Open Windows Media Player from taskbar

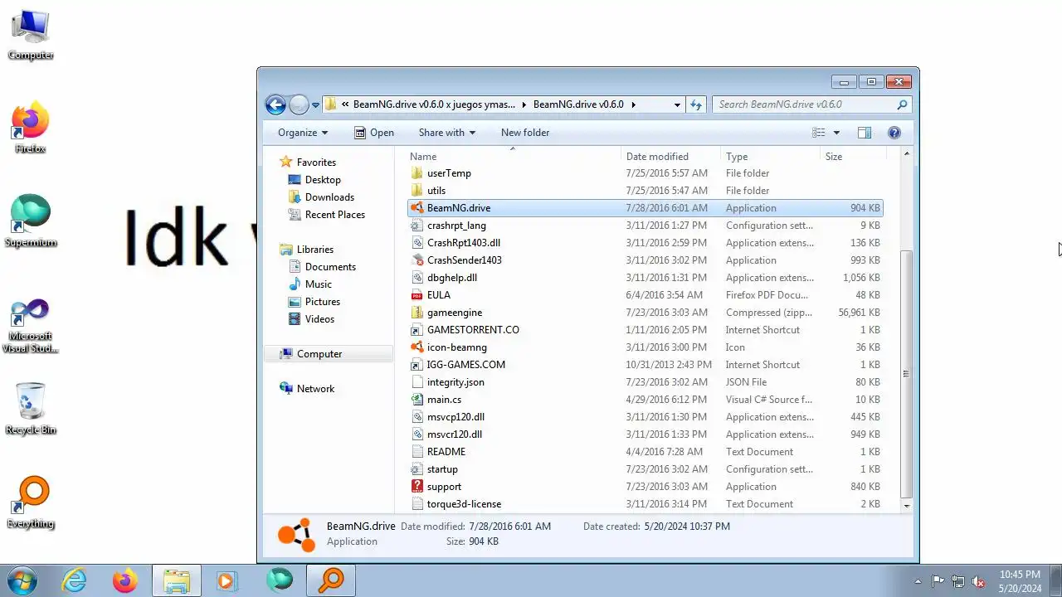(x=227, y=580)
